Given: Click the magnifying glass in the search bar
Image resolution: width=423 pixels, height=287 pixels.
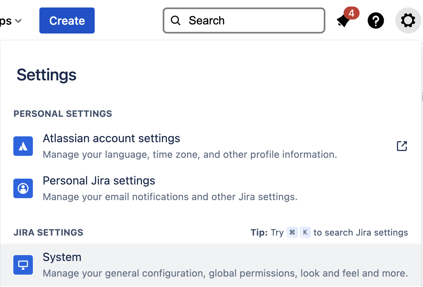Looking at the screenshot, I should pos(175,20).
